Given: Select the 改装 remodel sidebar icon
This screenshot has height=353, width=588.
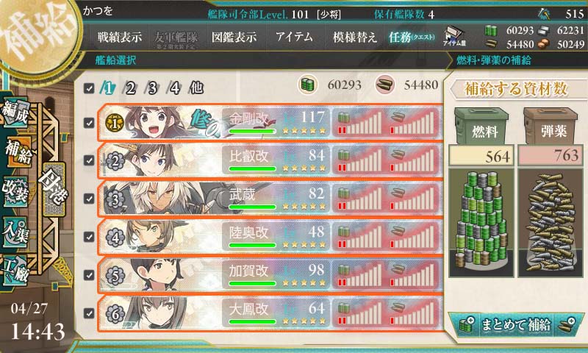Looking at the screenshot, I should [15, 191].
